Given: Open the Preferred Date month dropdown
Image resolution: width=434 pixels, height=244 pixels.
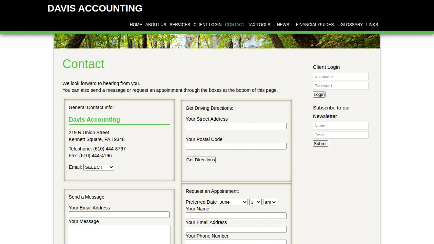Looking at the screenshot, I should pyautogui.click(x=233, y=202).
